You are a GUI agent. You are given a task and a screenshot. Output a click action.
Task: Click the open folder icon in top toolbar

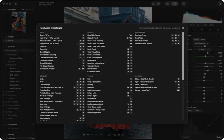tap(153, 4)
